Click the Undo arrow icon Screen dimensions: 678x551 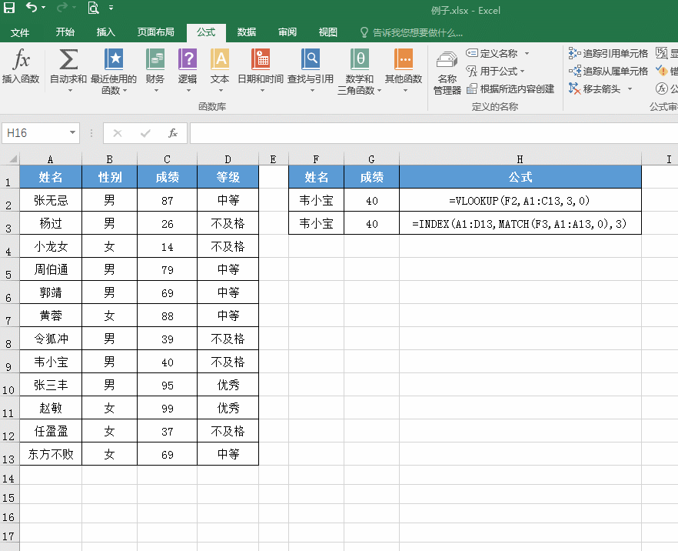point(31,8)
